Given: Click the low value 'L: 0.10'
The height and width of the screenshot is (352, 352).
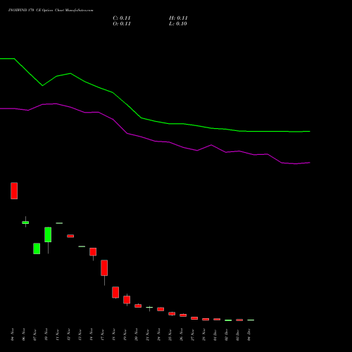Looking at the screenshot, I should [x=178, y=24].
